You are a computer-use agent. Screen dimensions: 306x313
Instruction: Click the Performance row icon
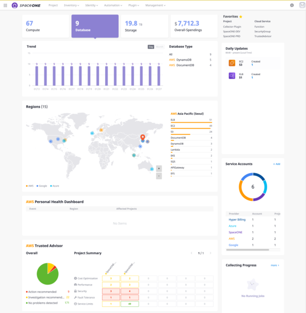[x=75, y=284]
